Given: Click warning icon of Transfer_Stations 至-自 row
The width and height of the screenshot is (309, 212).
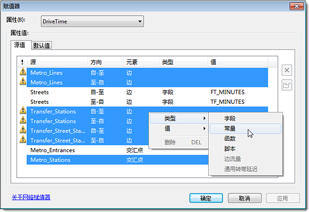Looking at the screenshot, I should (23, 120).
